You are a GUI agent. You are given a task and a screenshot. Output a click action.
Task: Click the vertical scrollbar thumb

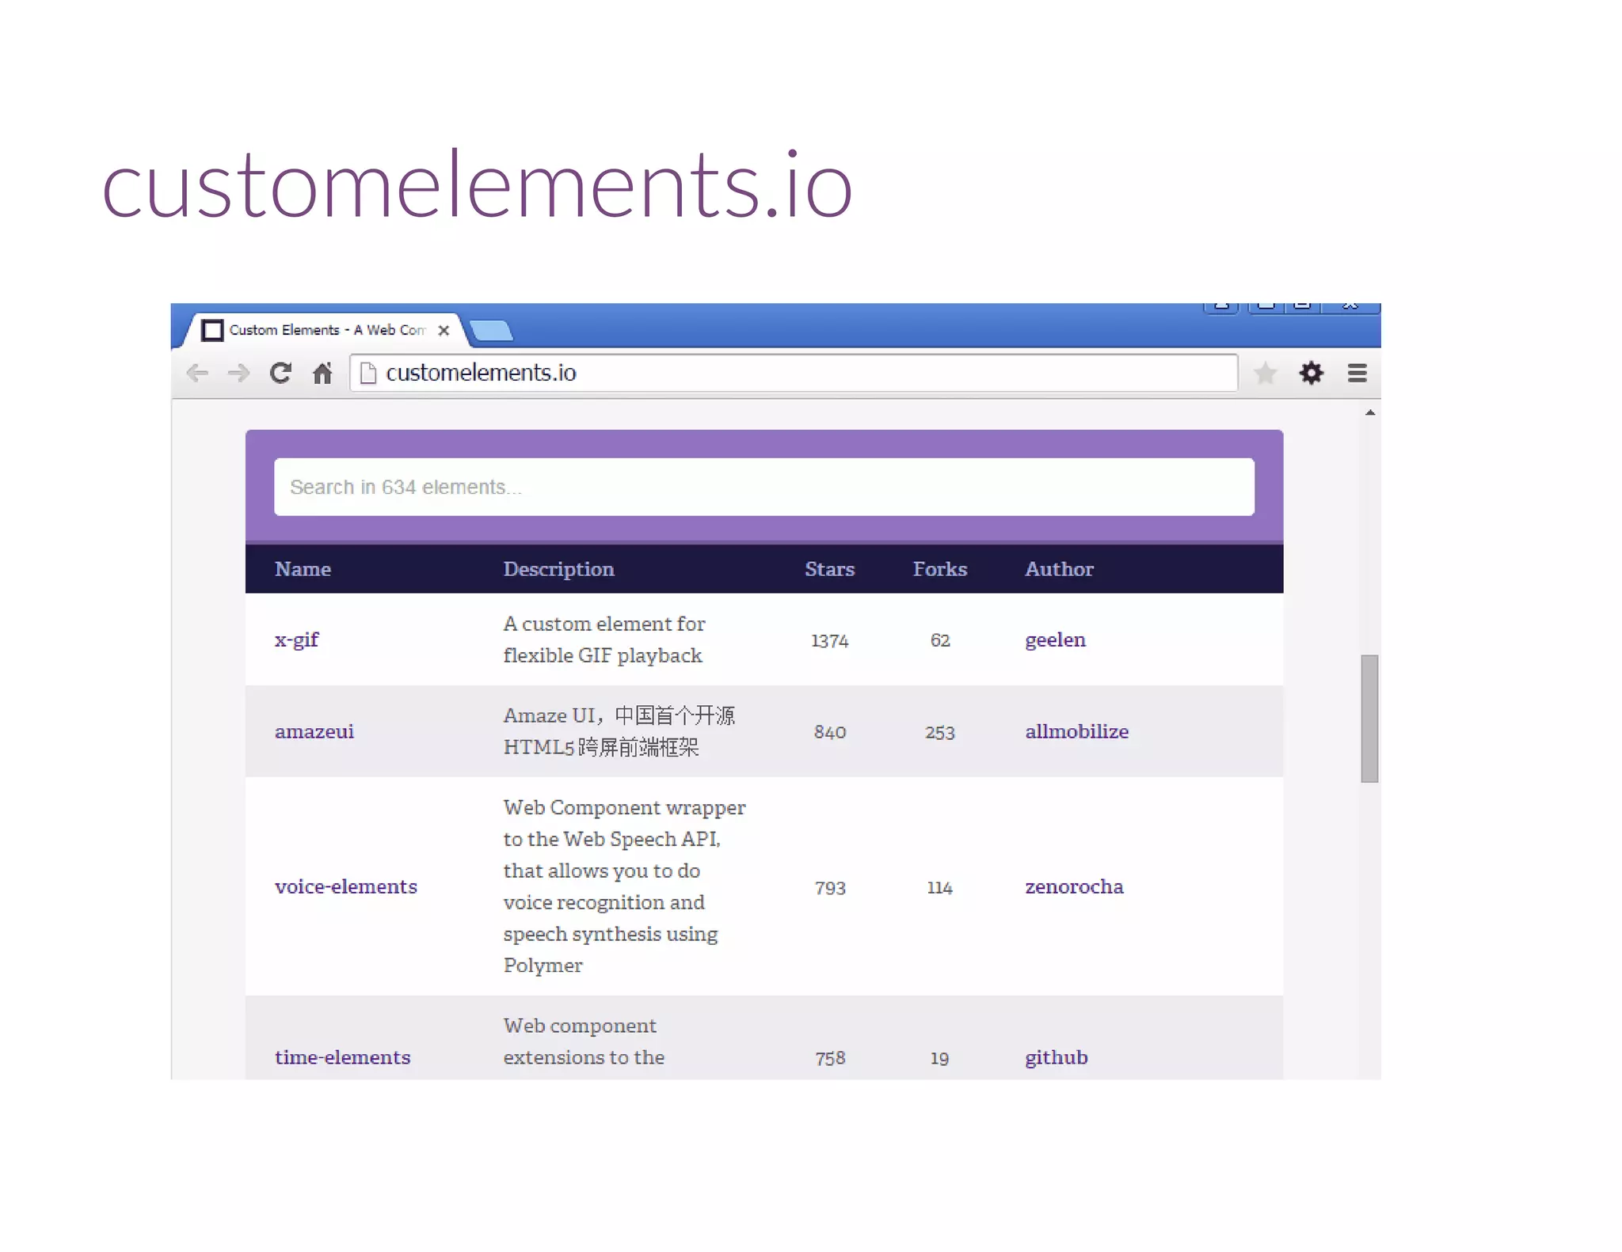coord(1369,719)
